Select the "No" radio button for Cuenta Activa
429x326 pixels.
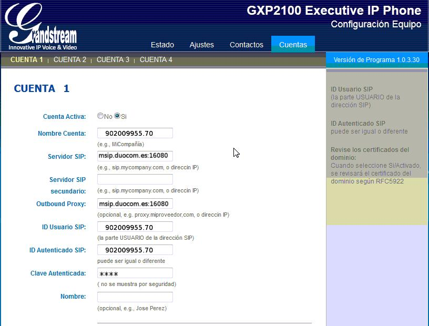coord(100,116)
